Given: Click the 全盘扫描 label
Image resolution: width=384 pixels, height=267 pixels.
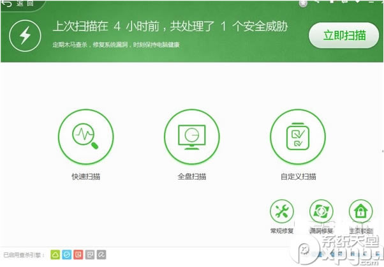Looking at the screenshot, I should (192, 176).
